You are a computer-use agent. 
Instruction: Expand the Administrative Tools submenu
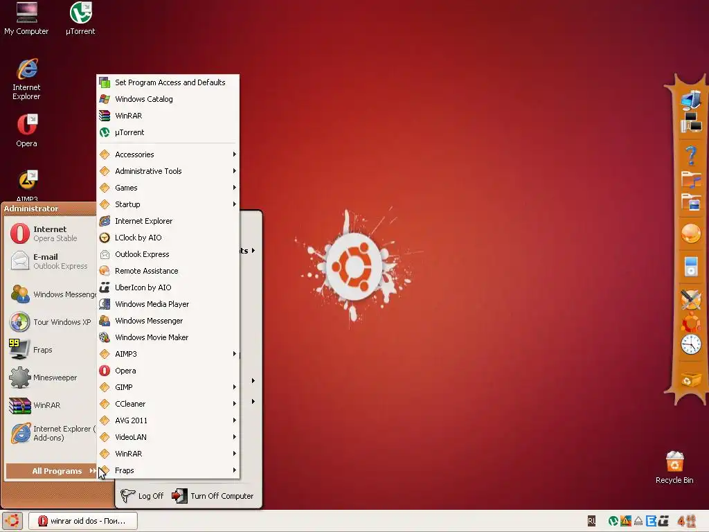[168, 171]
